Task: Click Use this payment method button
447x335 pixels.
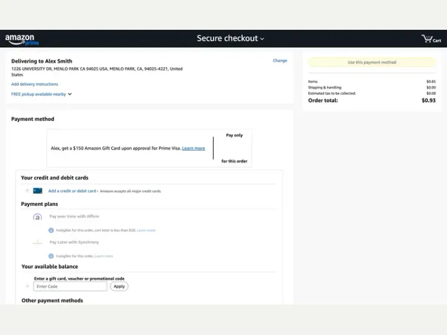Action: 372,62
